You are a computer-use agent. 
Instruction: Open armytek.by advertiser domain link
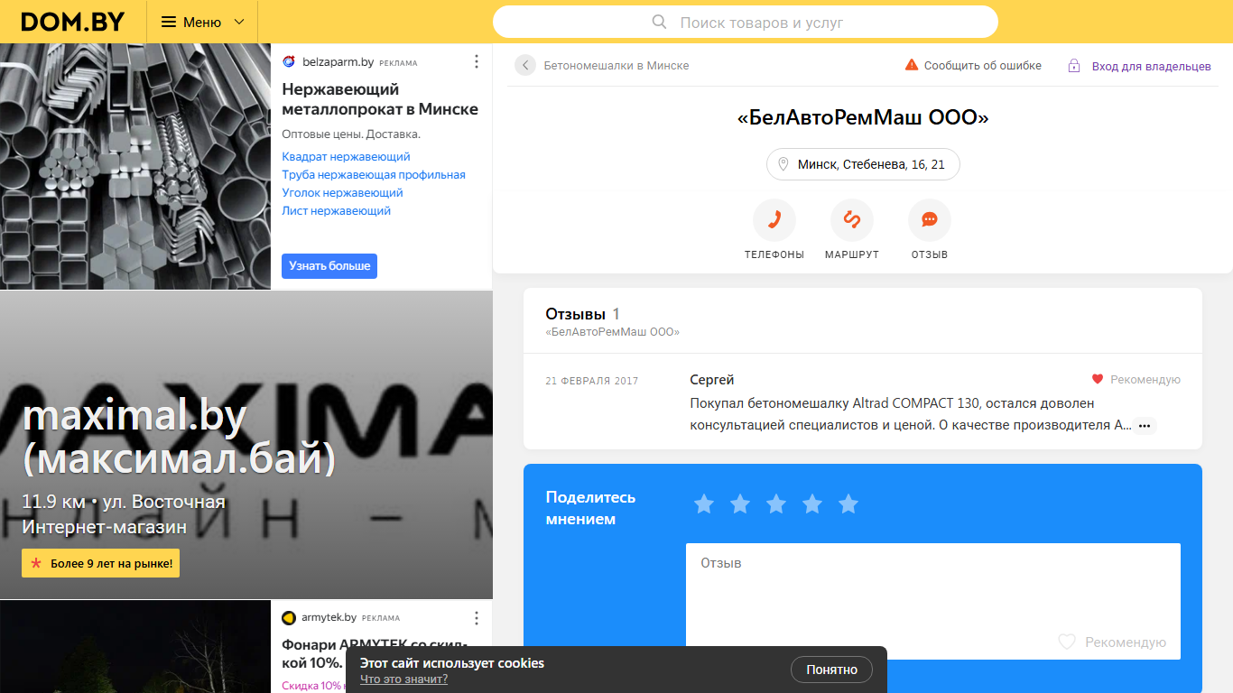[329, 617]
